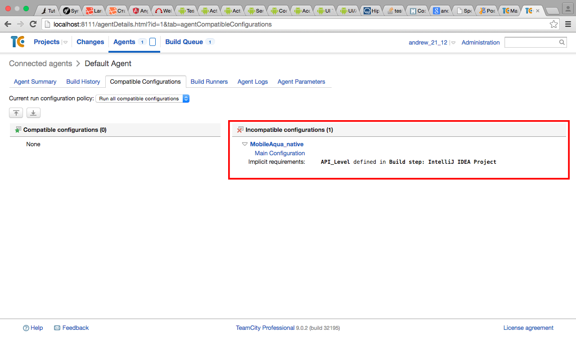This screenshot has height=360, width=576.
Task: Switch to the Build Runners tab
Action: 209,81
